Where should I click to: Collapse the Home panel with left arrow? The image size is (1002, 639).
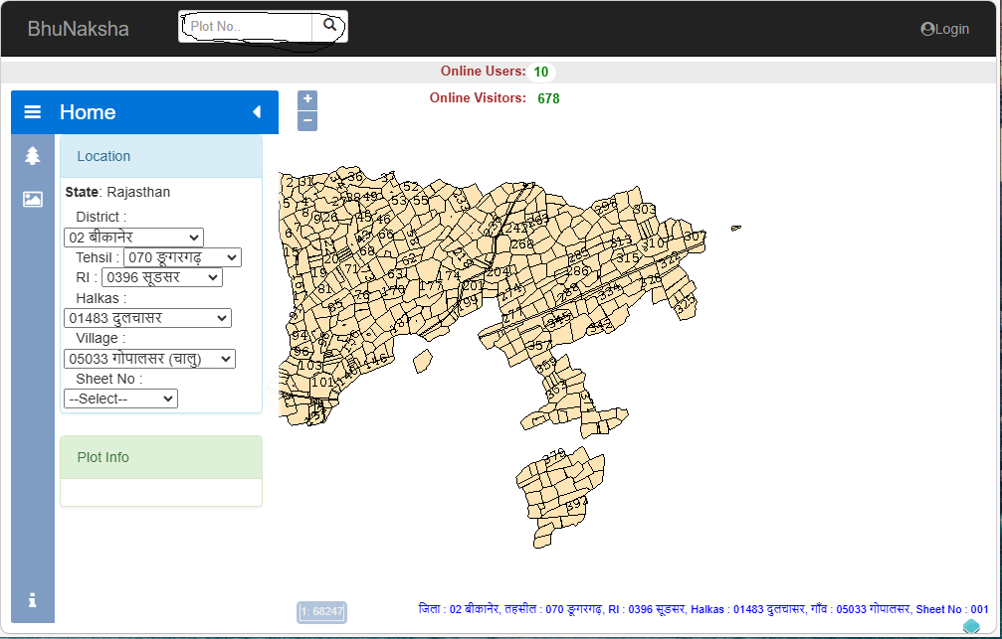pyautogui.click(x=256, y=112)
